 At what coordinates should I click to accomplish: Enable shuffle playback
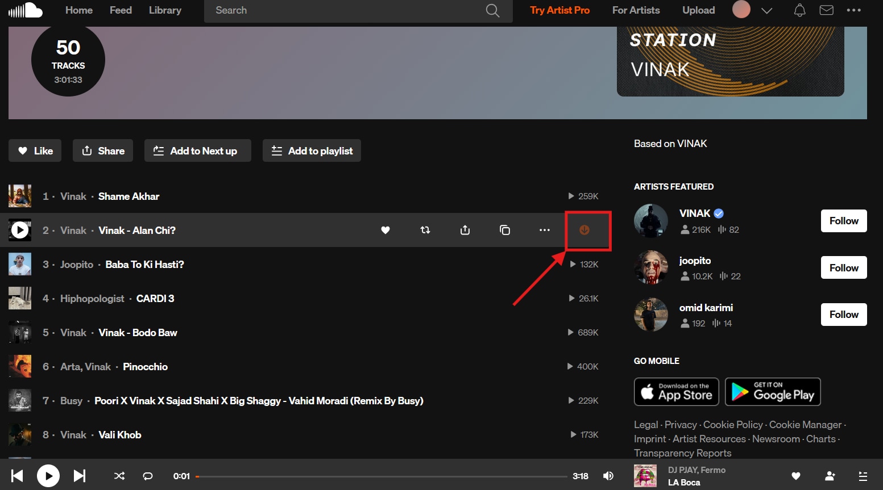(119, 475)
